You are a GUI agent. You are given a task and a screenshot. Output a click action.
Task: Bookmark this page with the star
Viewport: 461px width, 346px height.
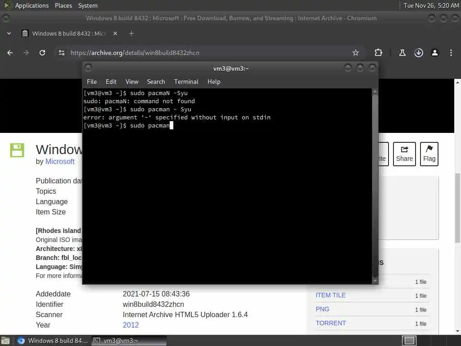pyautogui.click(x=356, y=53)
